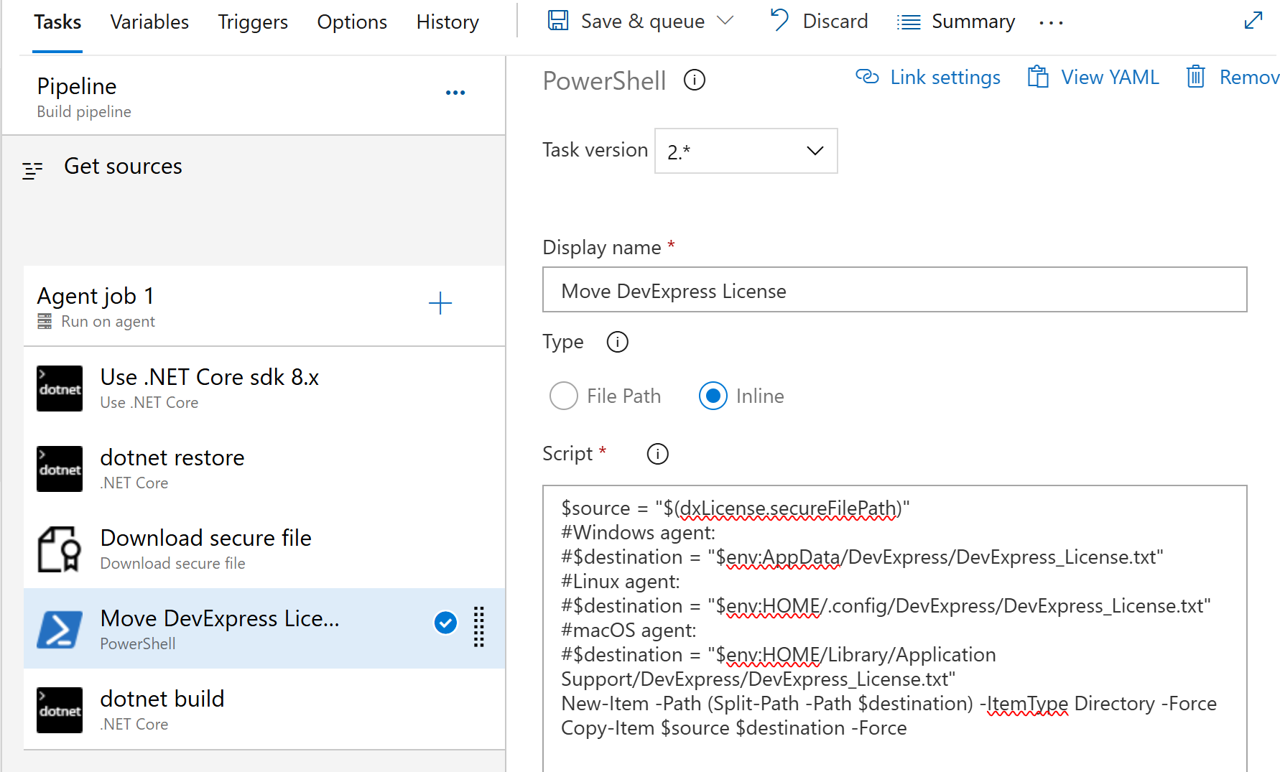The width and height of the screenshot is (1280, 772).
Task: Add a task to Agent job 1 with plus
Action: [x=440, y=303]
